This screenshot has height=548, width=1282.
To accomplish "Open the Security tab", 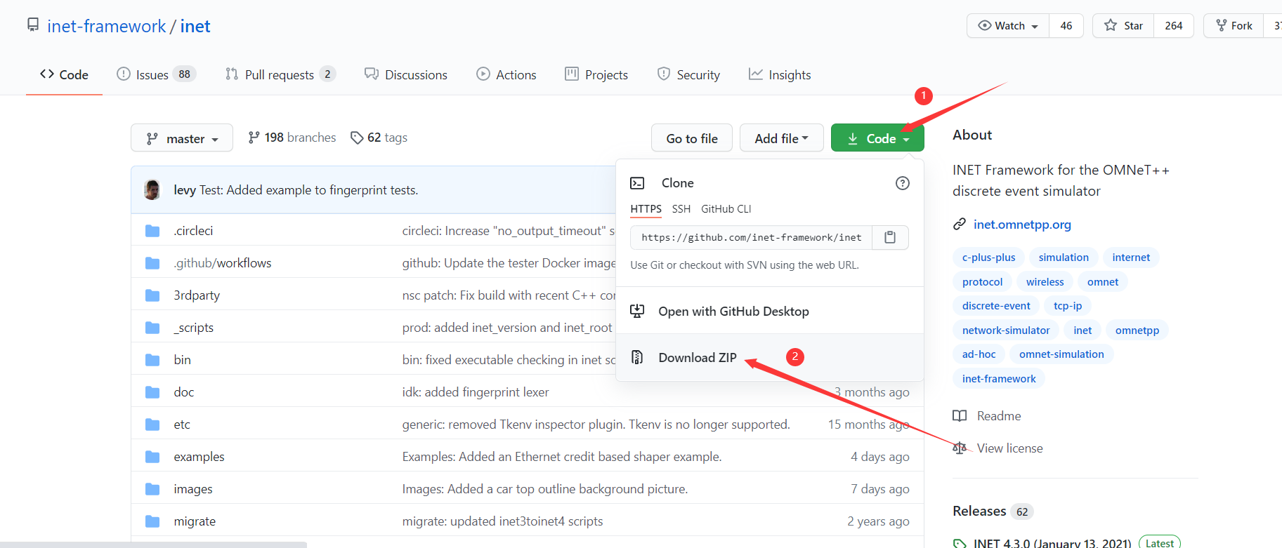I will pos(688,74).
